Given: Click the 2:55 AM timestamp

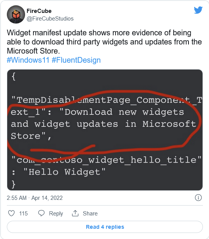Looking at the screenshot, I should (x=17, y=198).
